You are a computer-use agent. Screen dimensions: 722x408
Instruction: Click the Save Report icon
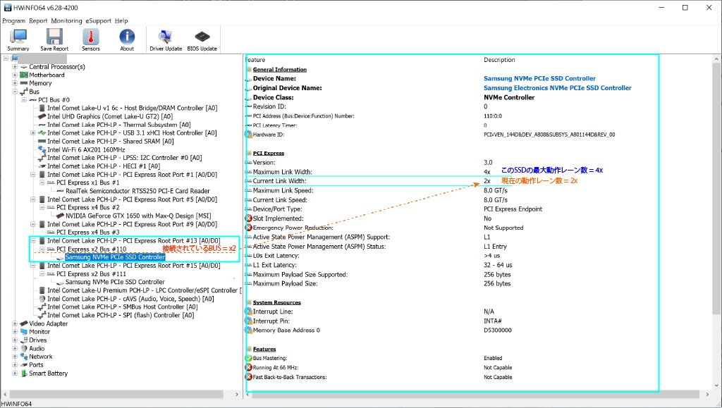pyautogui.click(x=54, y=39)
